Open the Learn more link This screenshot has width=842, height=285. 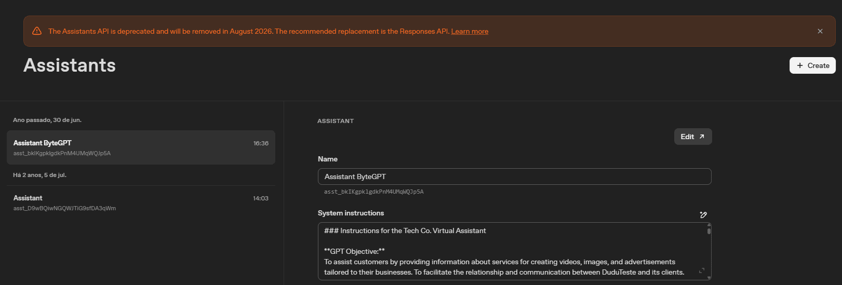pyautogui.click(x=470, y=31)
